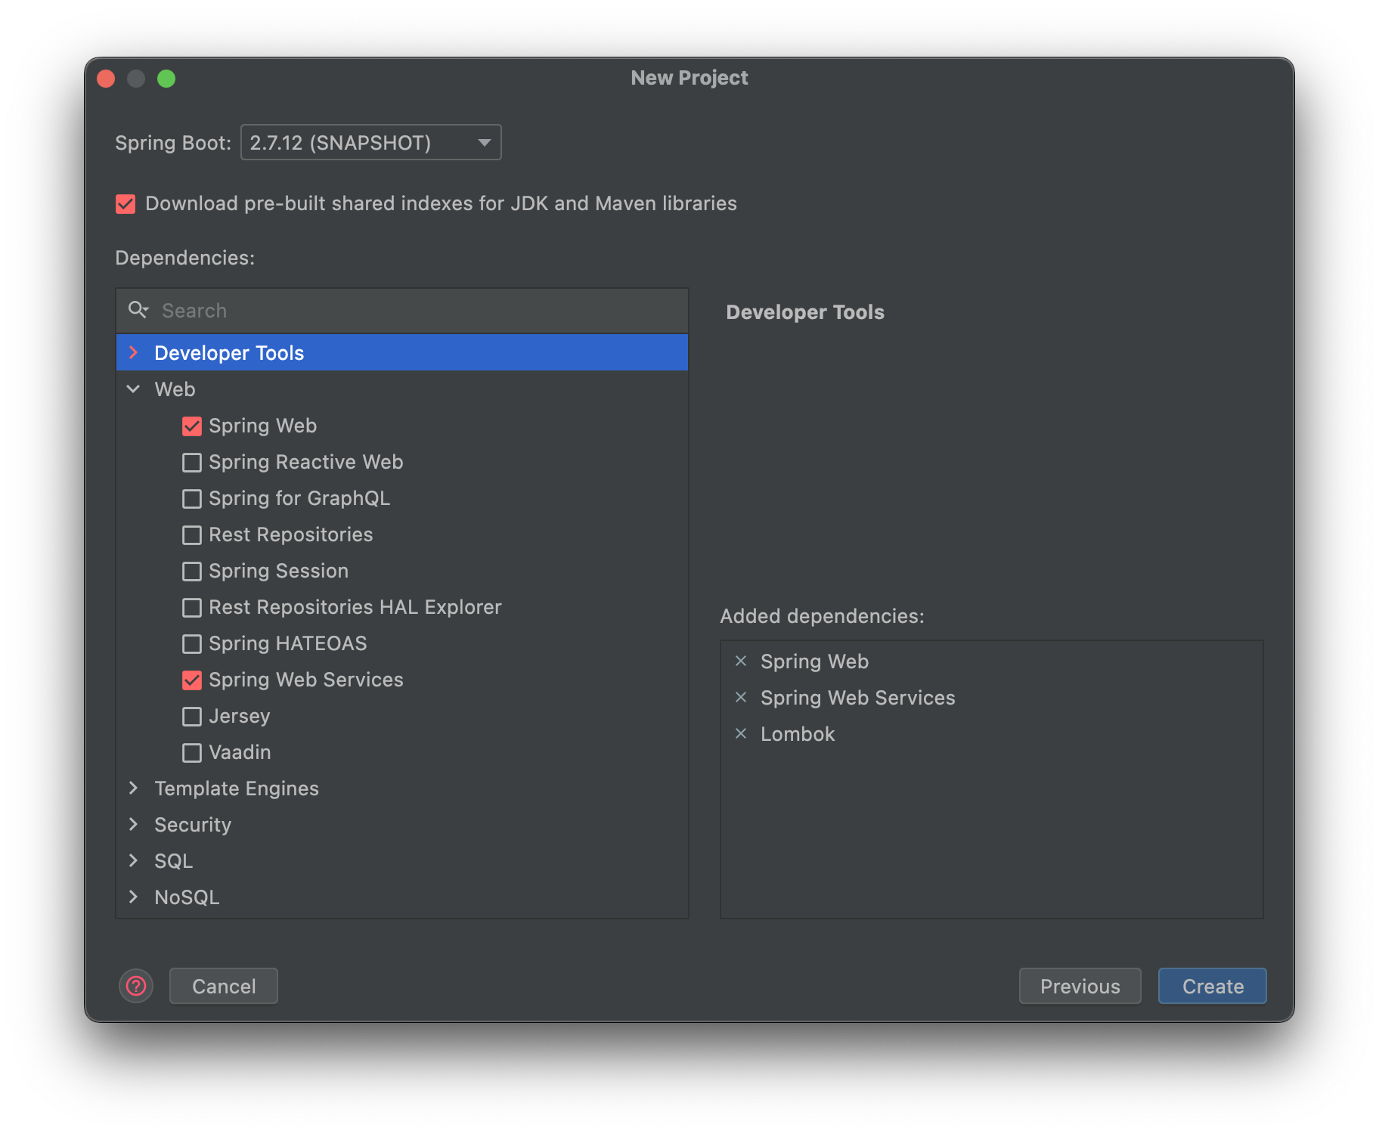Focus the dependencies Search field
This screenshot has width=1379, height=1134.
402,310
